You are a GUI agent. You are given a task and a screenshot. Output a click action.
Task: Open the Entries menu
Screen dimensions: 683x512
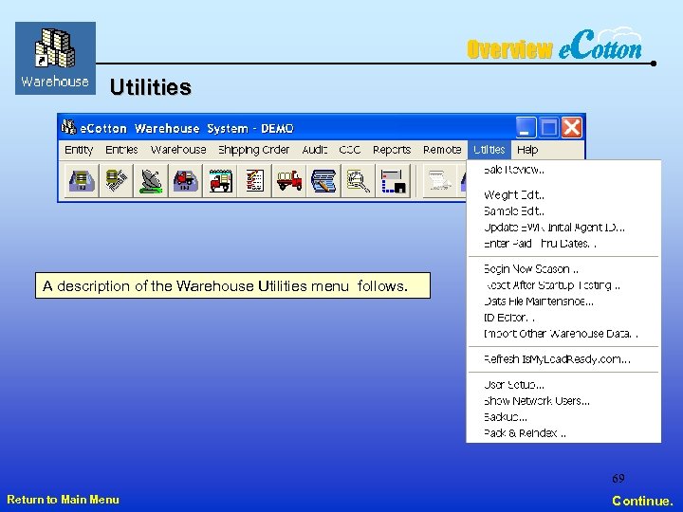pyautogui.click(x=121, y=150)
